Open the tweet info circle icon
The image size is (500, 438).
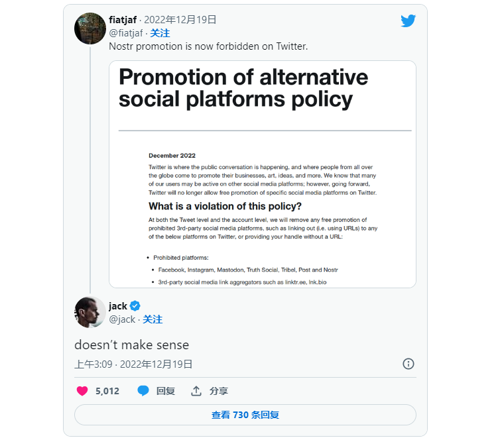click(x=408, y=364)
